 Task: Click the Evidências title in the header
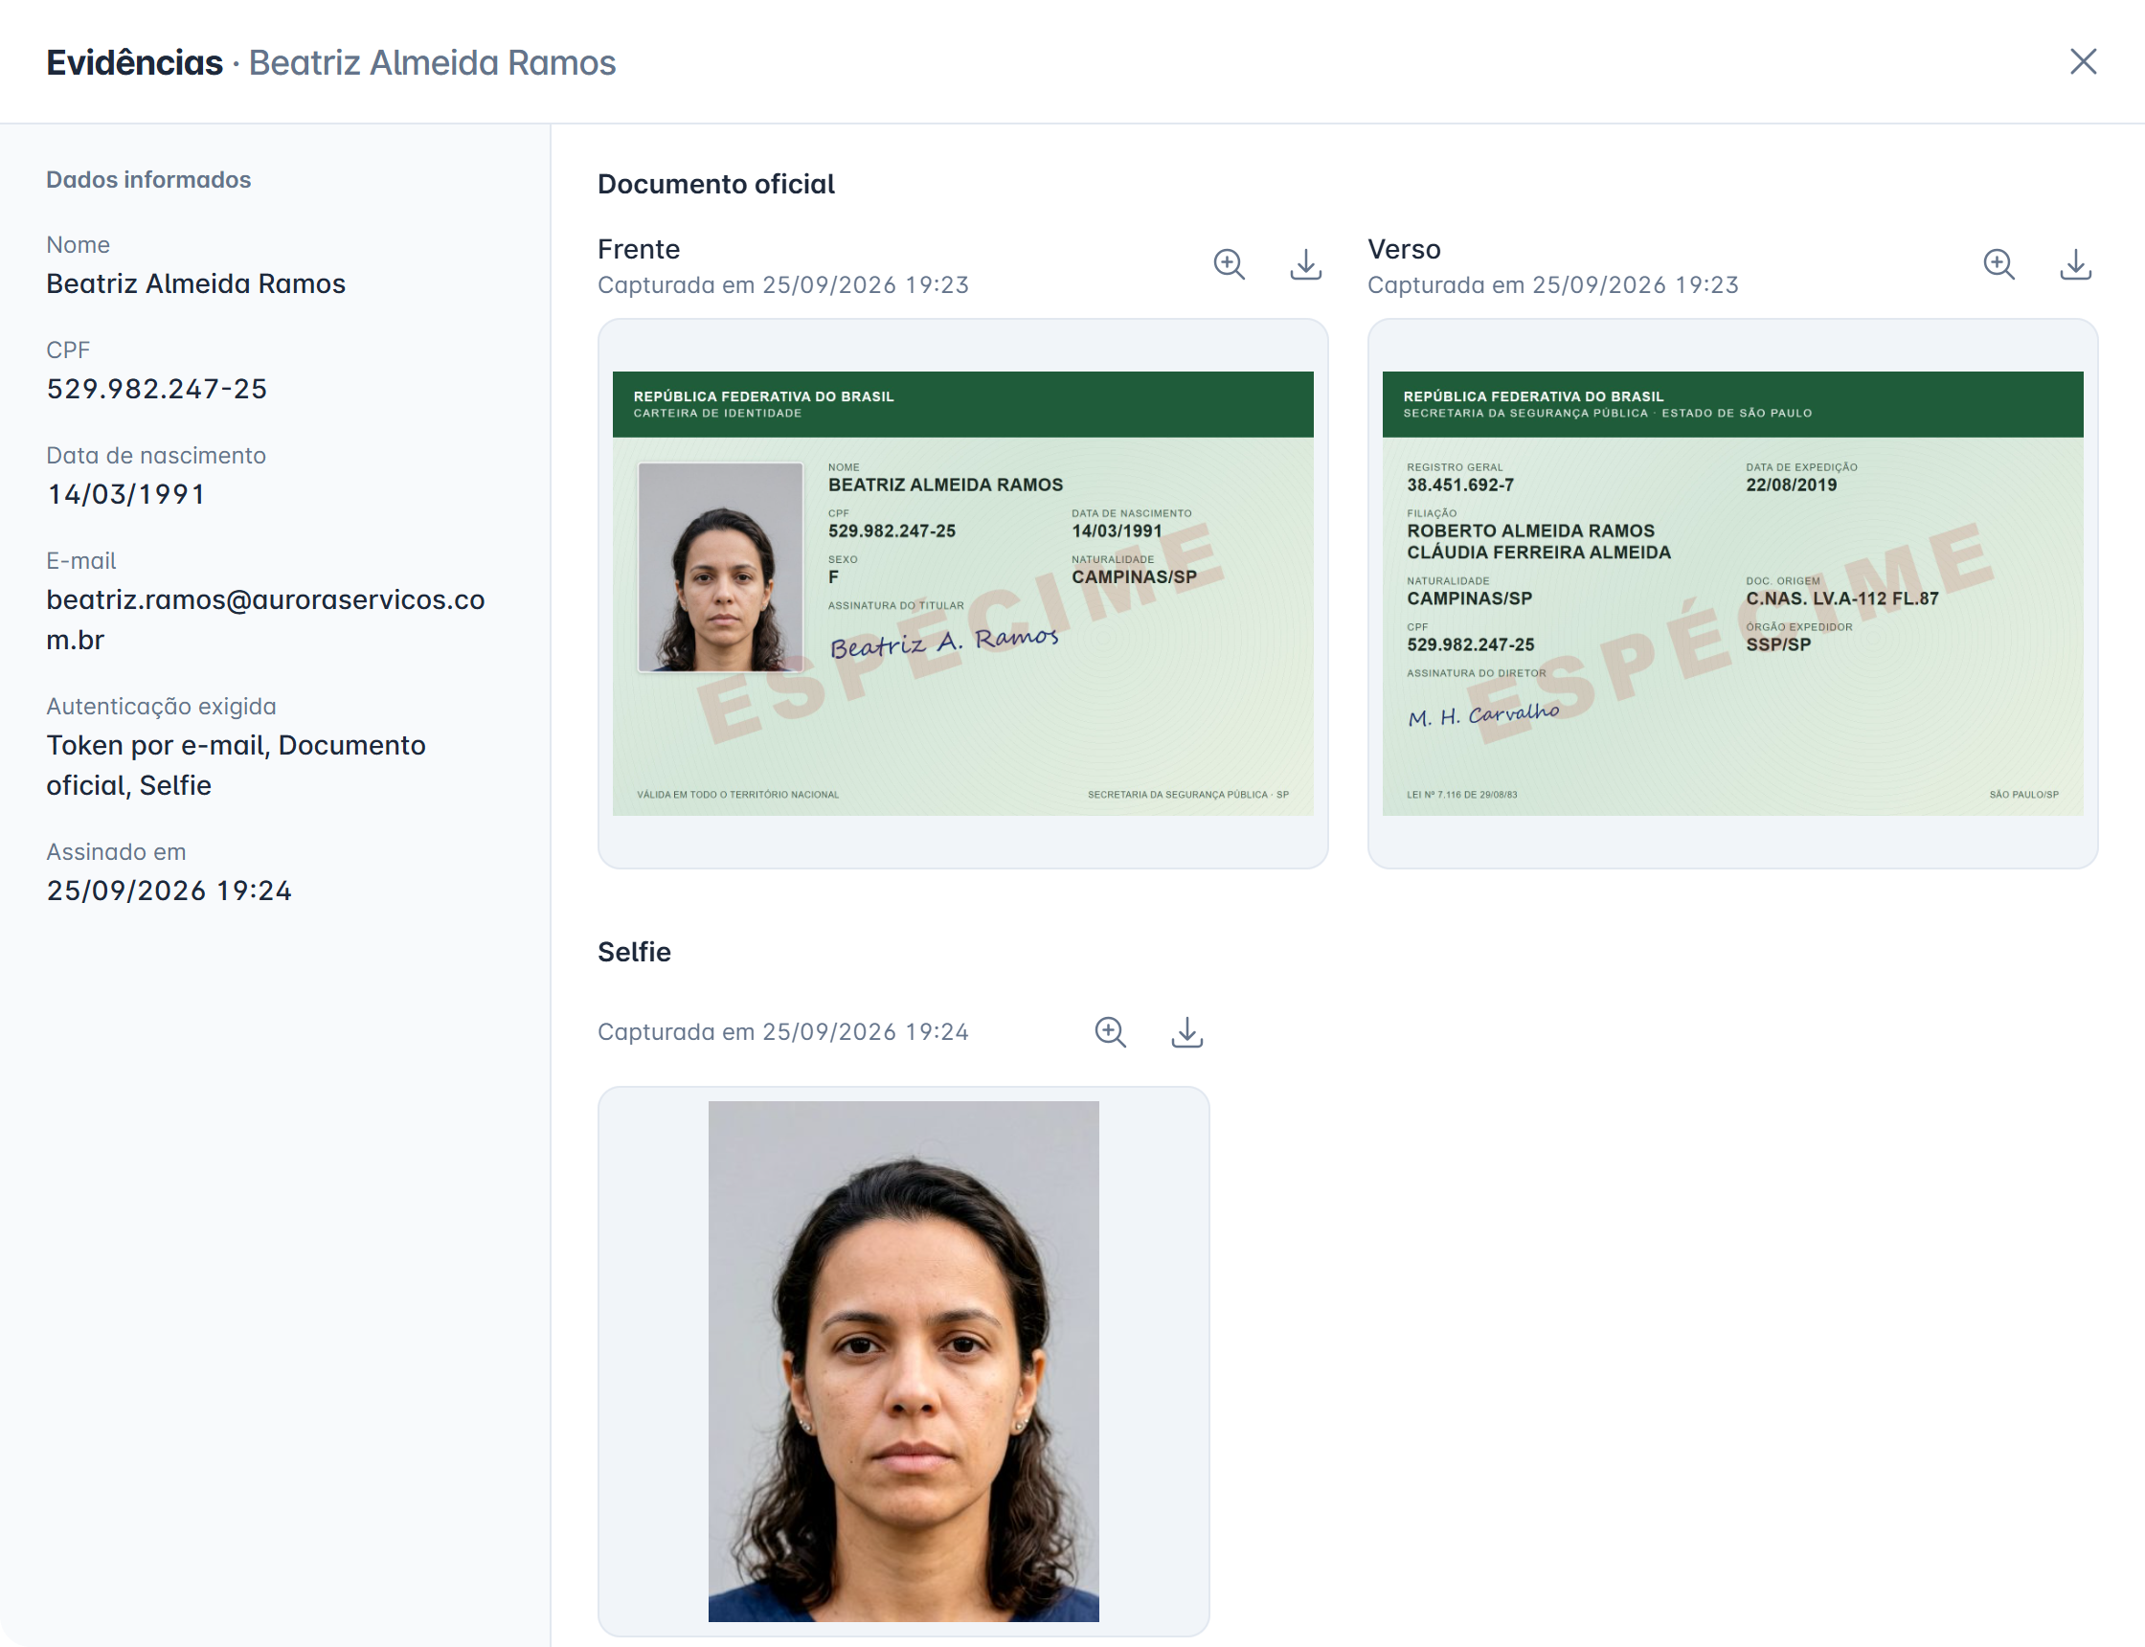tap(134, 63)
